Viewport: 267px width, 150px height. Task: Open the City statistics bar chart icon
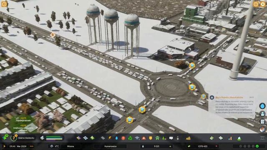coord(230,138)
